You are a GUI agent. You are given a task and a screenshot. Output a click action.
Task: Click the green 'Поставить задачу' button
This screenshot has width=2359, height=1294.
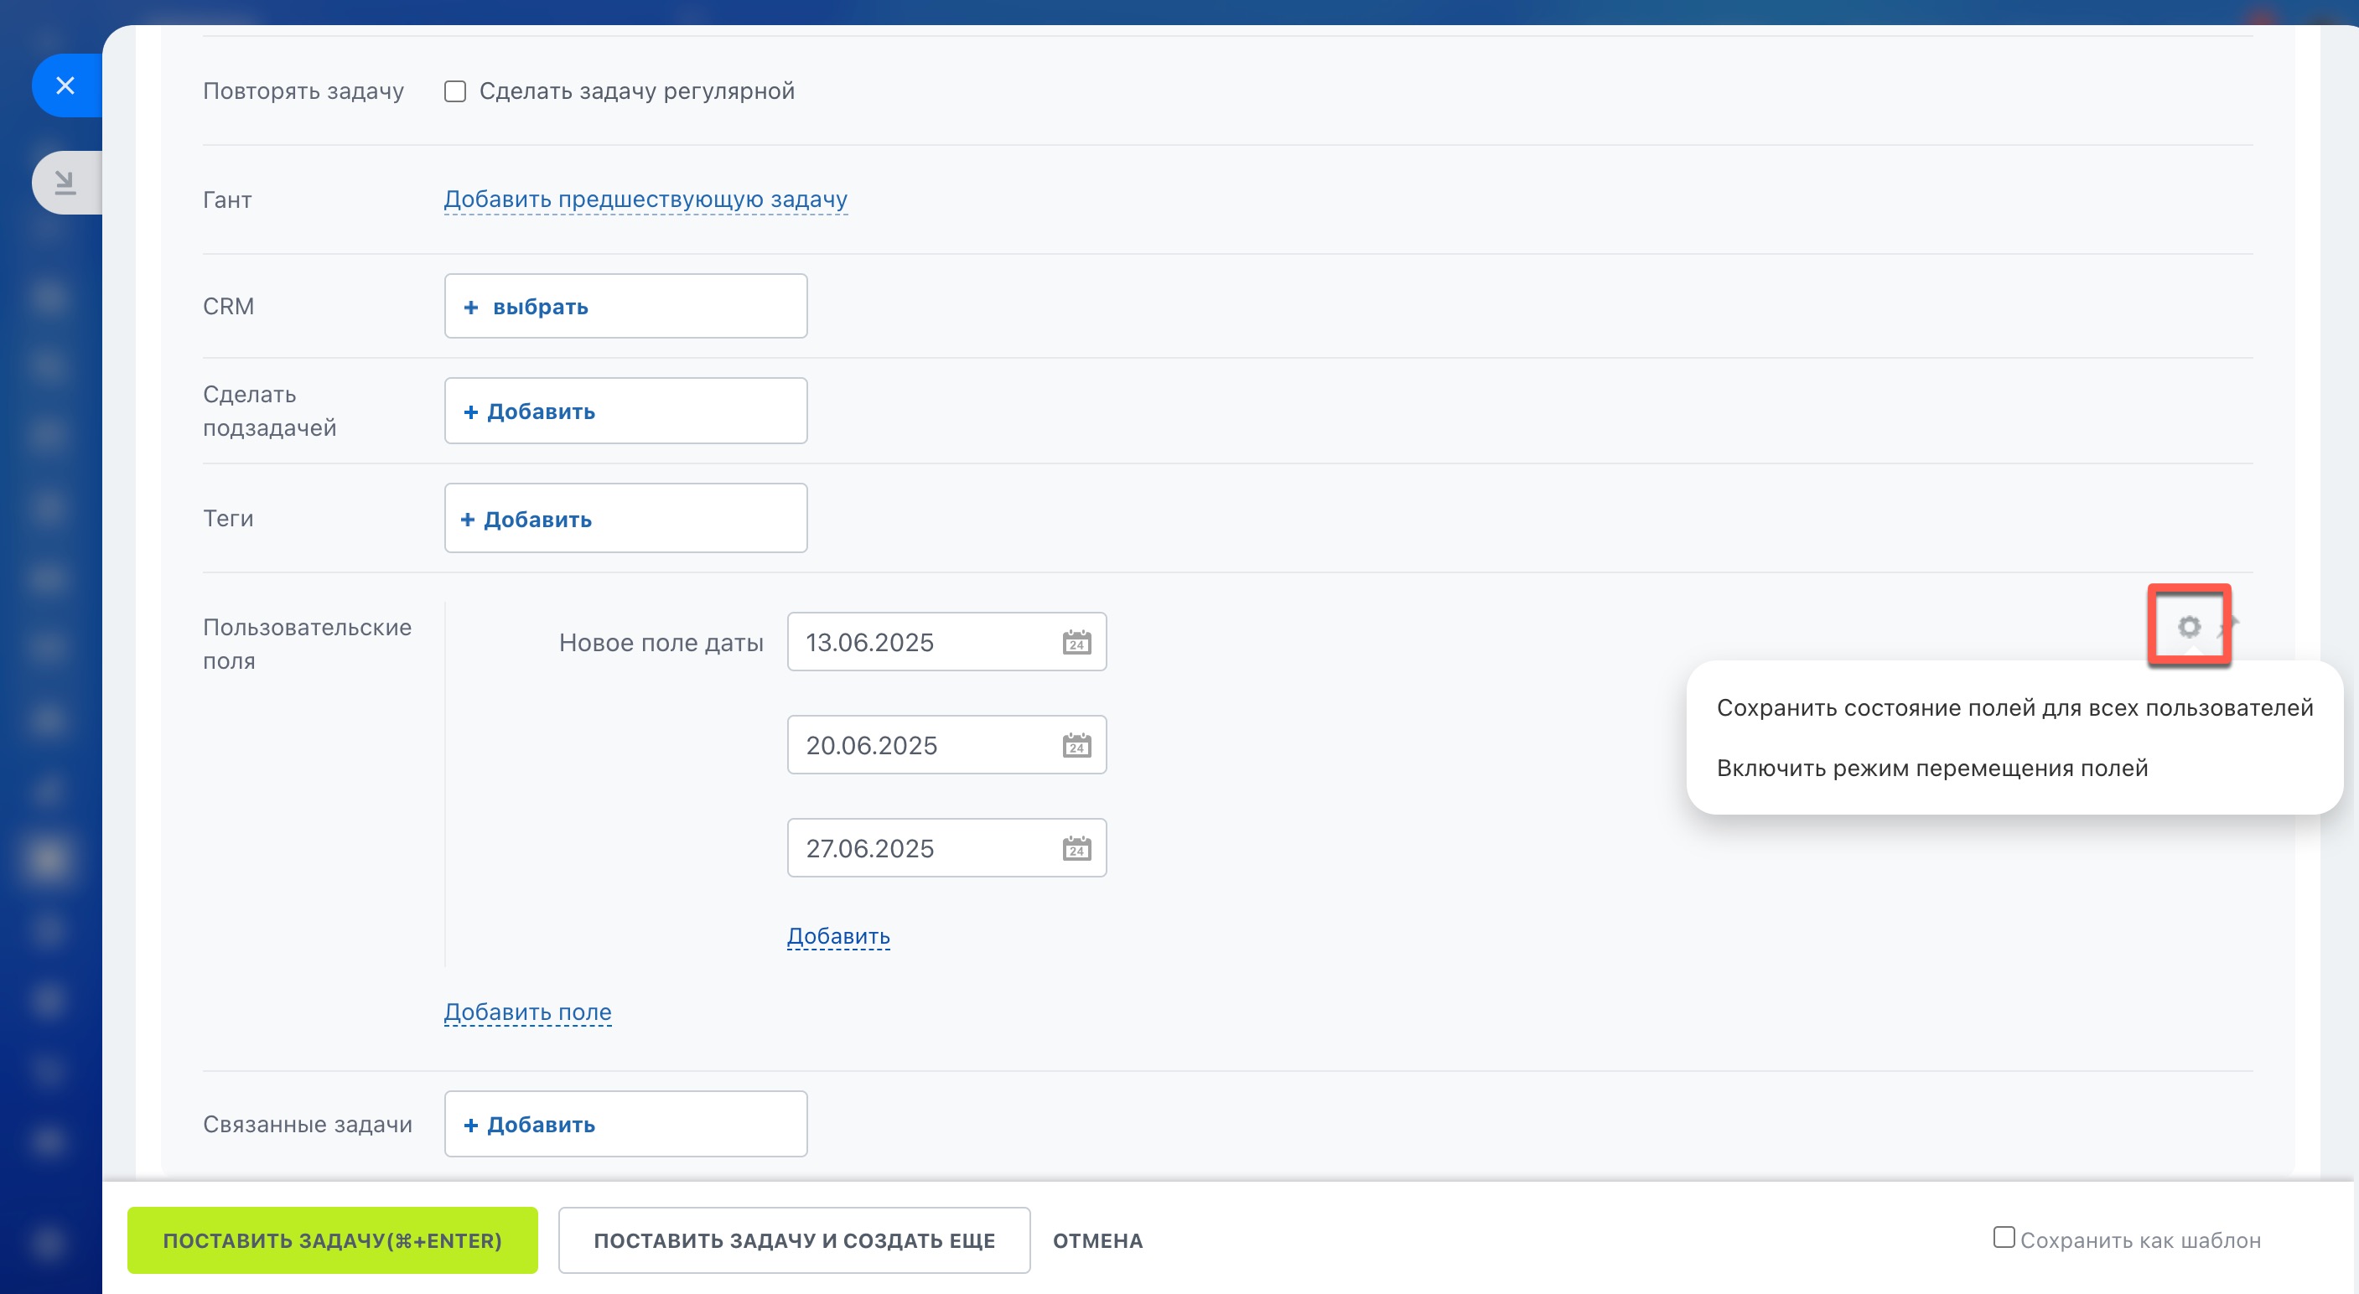click(x=333, y=1240)
